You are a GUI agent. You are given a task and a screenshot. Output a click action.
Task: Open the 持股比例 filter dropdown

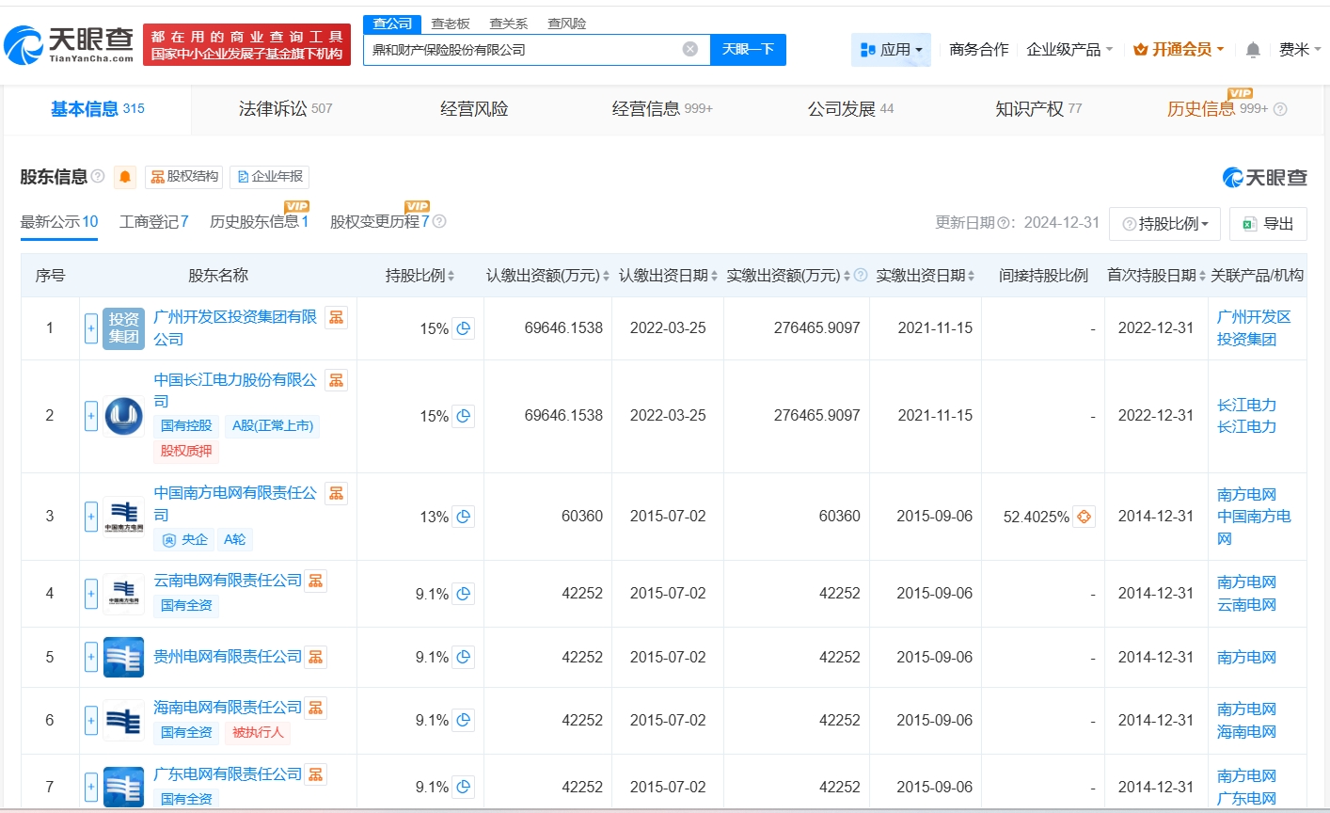1164,224
